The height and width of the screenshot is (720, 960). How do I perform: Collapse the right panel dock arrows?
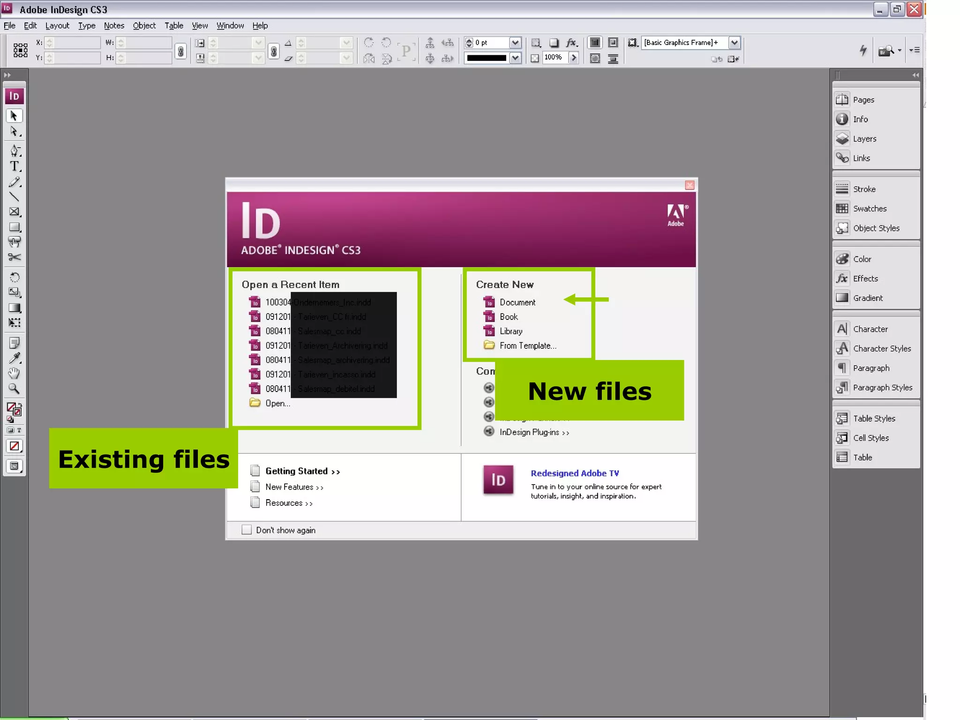click(915, 75)
